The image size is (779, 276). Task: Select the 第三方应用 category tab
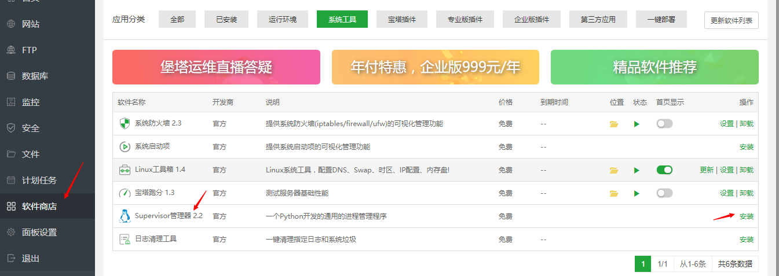coord(598,19)
